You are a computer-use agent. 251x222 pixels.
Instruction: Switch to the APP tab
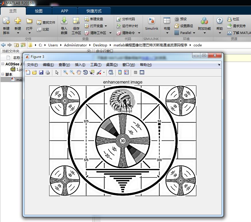64,11
